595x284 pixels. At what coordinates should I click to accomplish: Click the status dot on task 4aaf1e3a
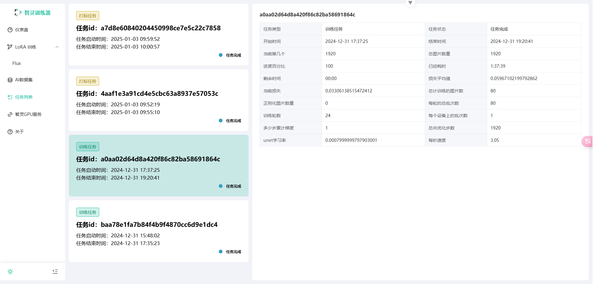[221, 121]
